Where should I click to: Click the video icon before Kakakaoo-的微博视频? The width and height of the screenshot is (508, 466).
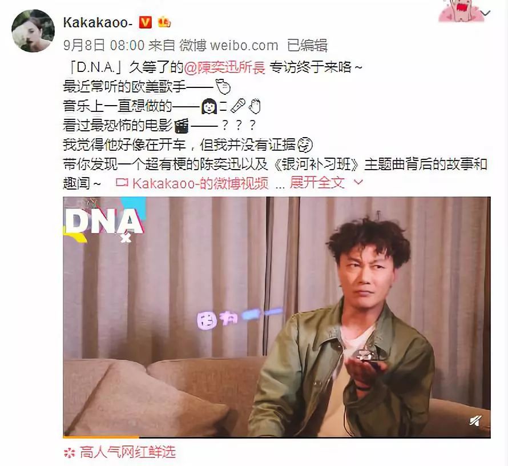(x=122, y=183)
